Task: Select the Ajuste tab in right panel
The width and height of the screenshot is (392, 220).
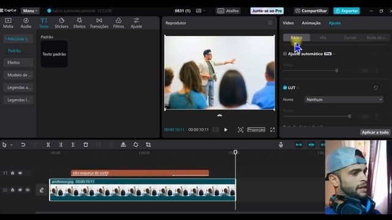Action: click(334, 23)
